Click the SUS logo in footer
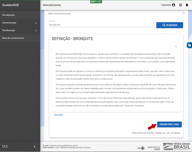Viewport: 192px width, 152px height. 140,148
